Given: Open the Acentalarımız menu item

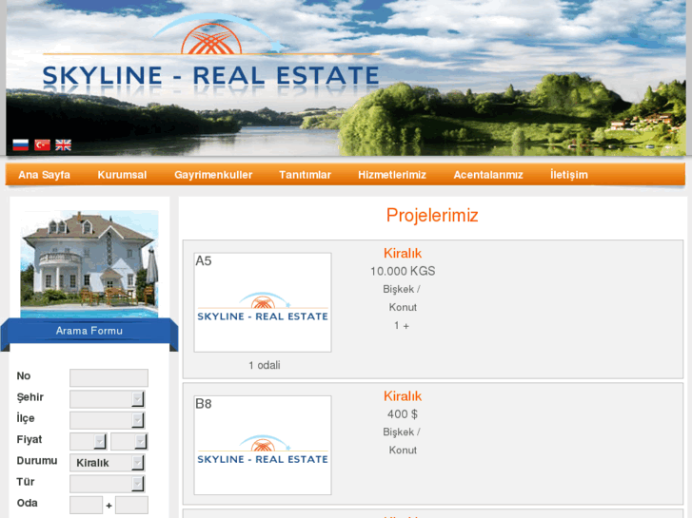Looking at the screenshot, I should 488,175.
